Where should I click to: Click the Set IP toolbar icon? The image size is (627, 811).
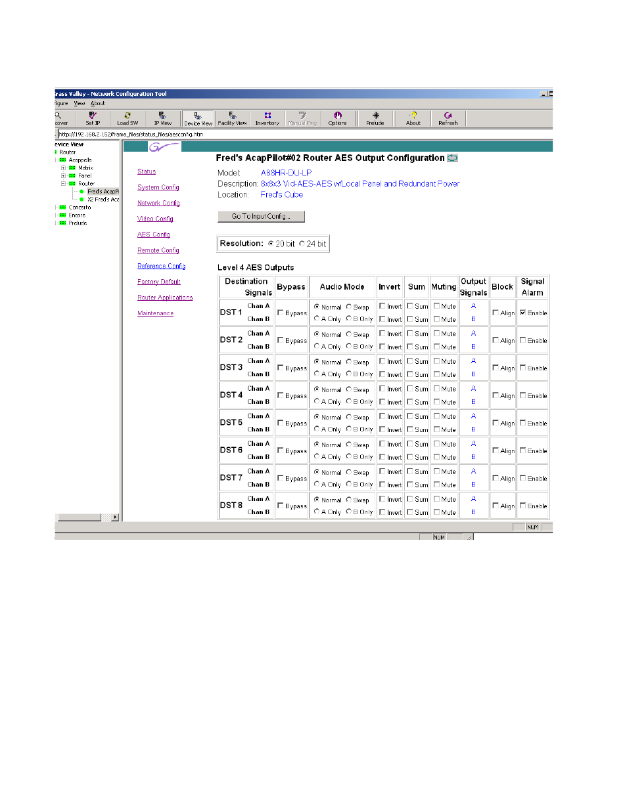93,118
